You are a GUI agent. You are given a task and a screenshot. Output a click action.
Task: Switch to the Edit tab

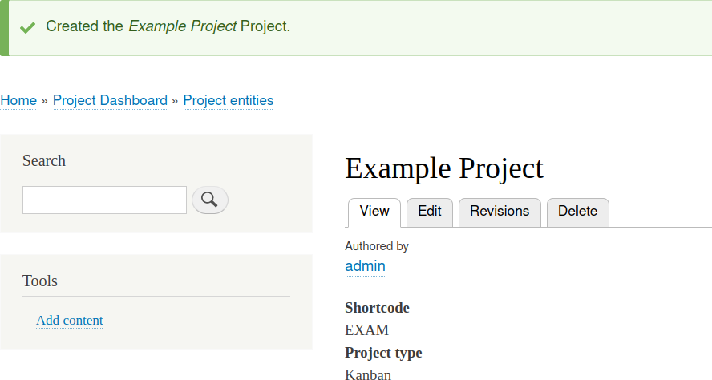tap(430, 212)
